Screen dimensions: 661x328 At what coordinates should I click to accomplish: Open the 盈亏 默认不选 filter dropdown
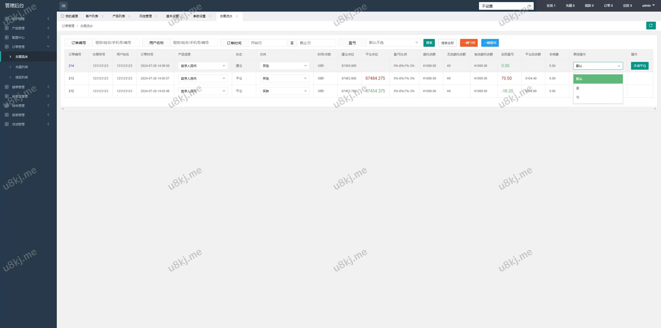(393, 43)
